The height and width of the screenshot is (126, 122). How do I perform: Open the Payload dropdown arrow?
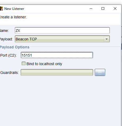pos(107,39)
